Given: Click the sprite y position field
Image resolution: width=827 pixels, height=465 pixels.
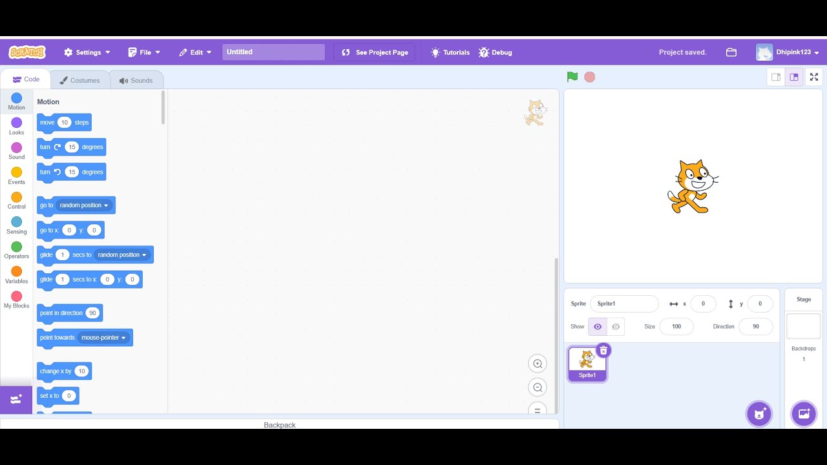Looking at the screenshot, I should click(760, 304).
